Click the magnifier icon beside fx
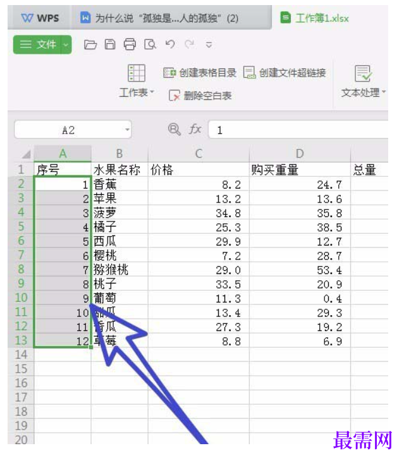Screen dimensions: 404x460 point(174,129)
